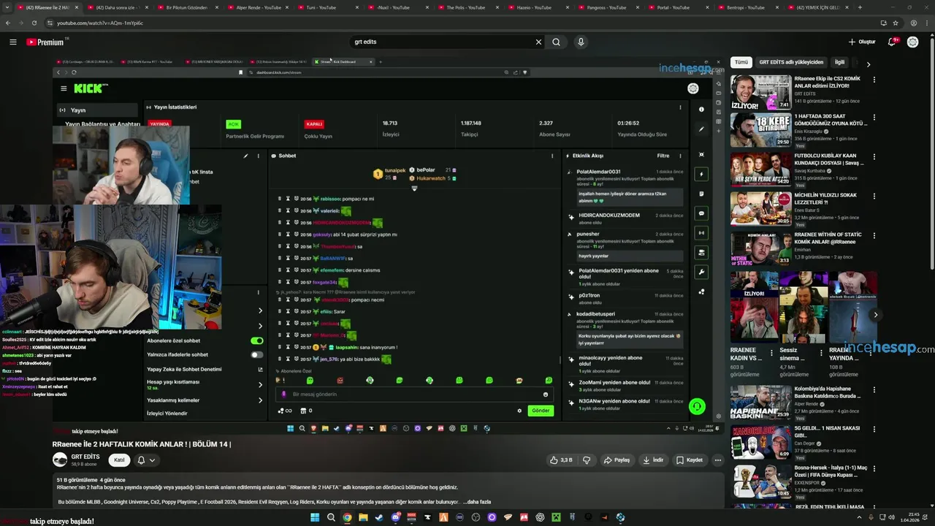This screenshot has height=526, width=935.
Task: Open notification bell dropdown next to Katıl
Action: (146, 460)
